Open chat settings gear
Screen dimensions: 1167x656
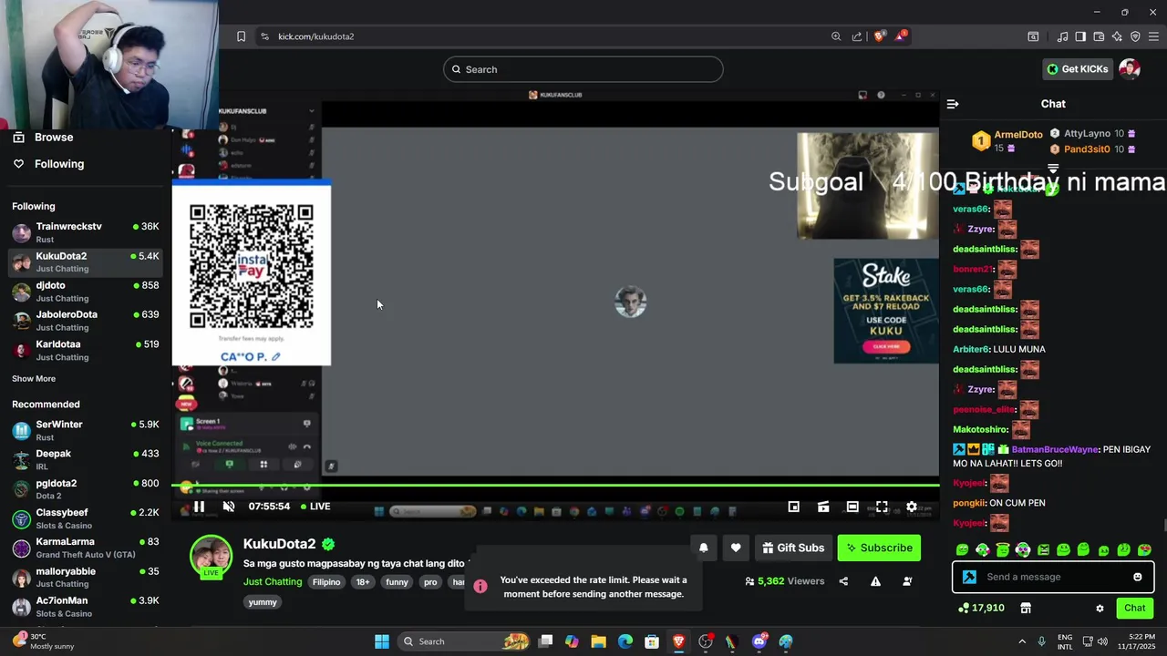1100,608
